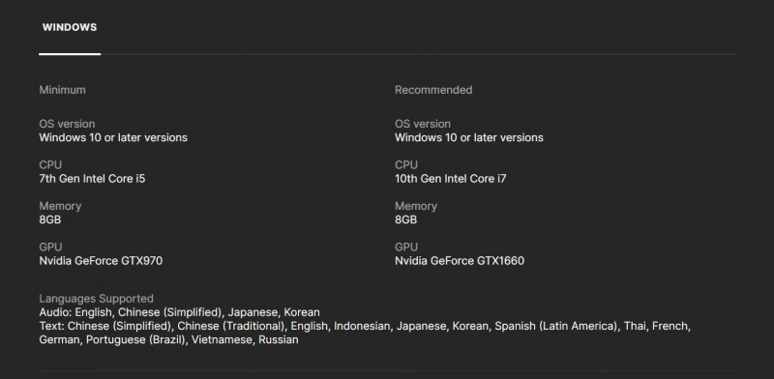Select the WINDOWS tab
Screen dimensions: 774x379
click(70, 28)
